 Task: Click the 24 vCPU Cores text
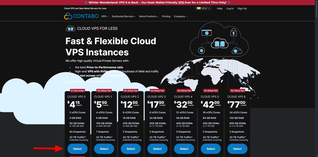tap(238, 112)
